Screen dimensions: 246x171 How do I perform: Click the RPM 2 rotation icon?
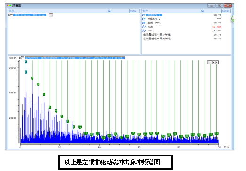pos(144,19)
